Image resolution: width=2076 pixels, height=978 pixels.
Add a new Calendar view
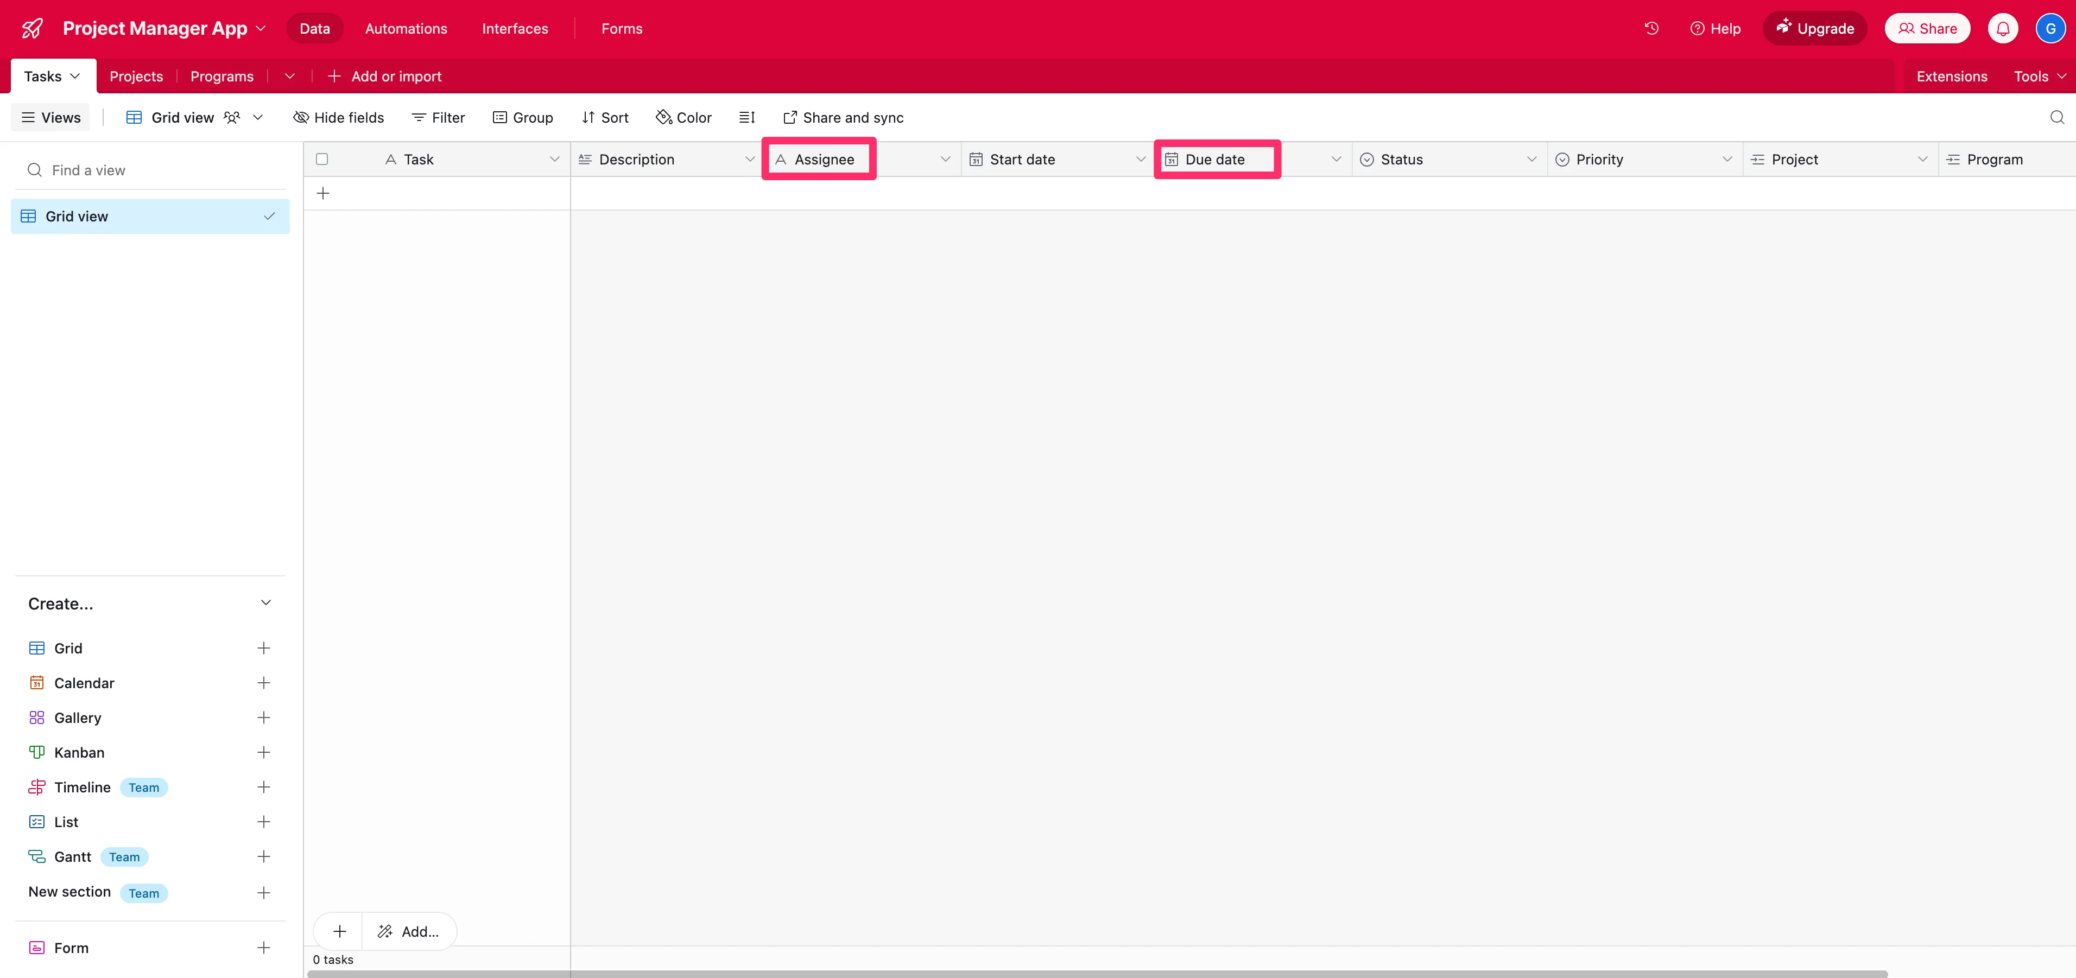263,683
